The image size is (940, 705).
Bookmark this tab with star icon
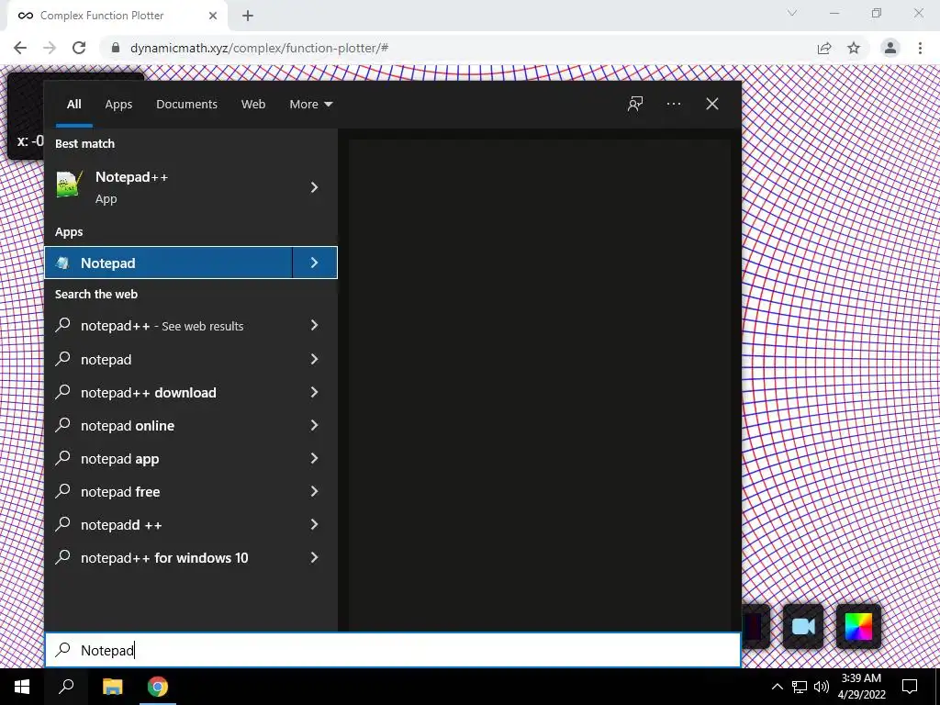click(854, 48)
